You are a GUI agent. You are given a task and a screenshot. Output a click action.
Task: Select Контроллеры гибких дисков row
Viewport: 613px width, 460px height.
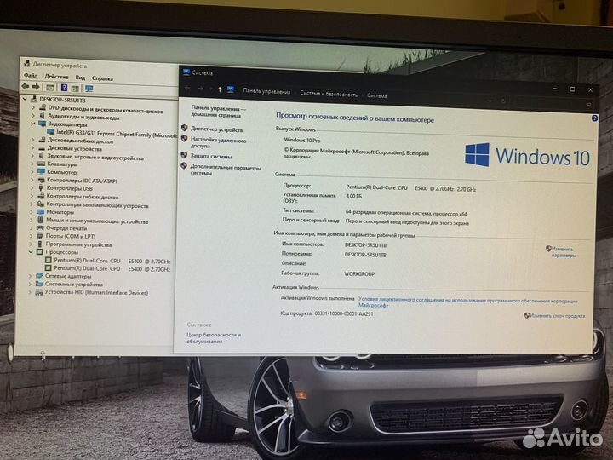pos(83,197)
